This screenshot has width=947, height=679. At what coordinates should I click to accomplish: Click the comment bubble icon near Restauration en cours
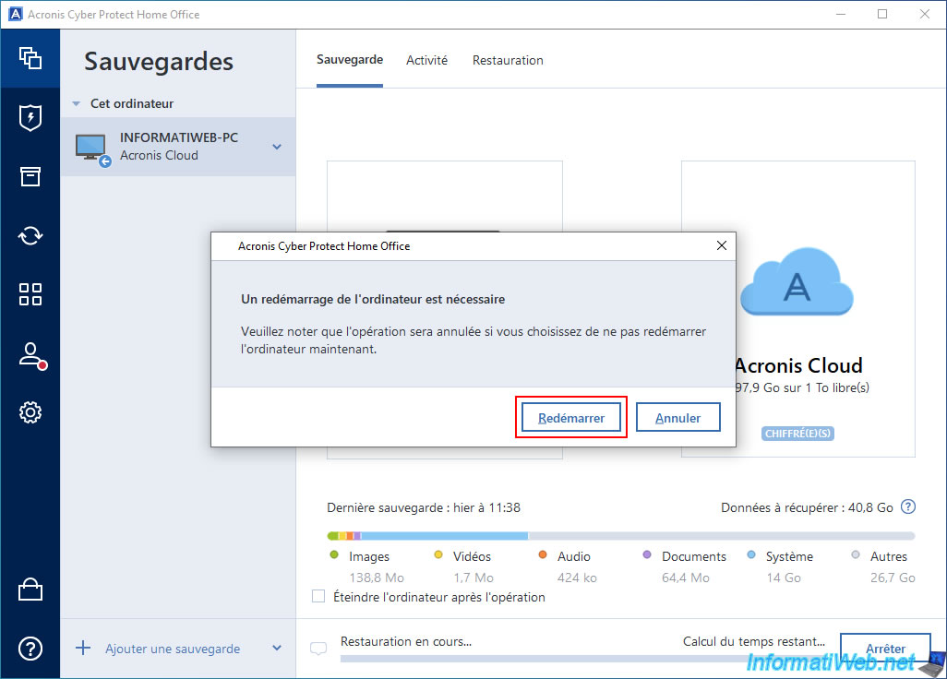click(x=318, y=649)
